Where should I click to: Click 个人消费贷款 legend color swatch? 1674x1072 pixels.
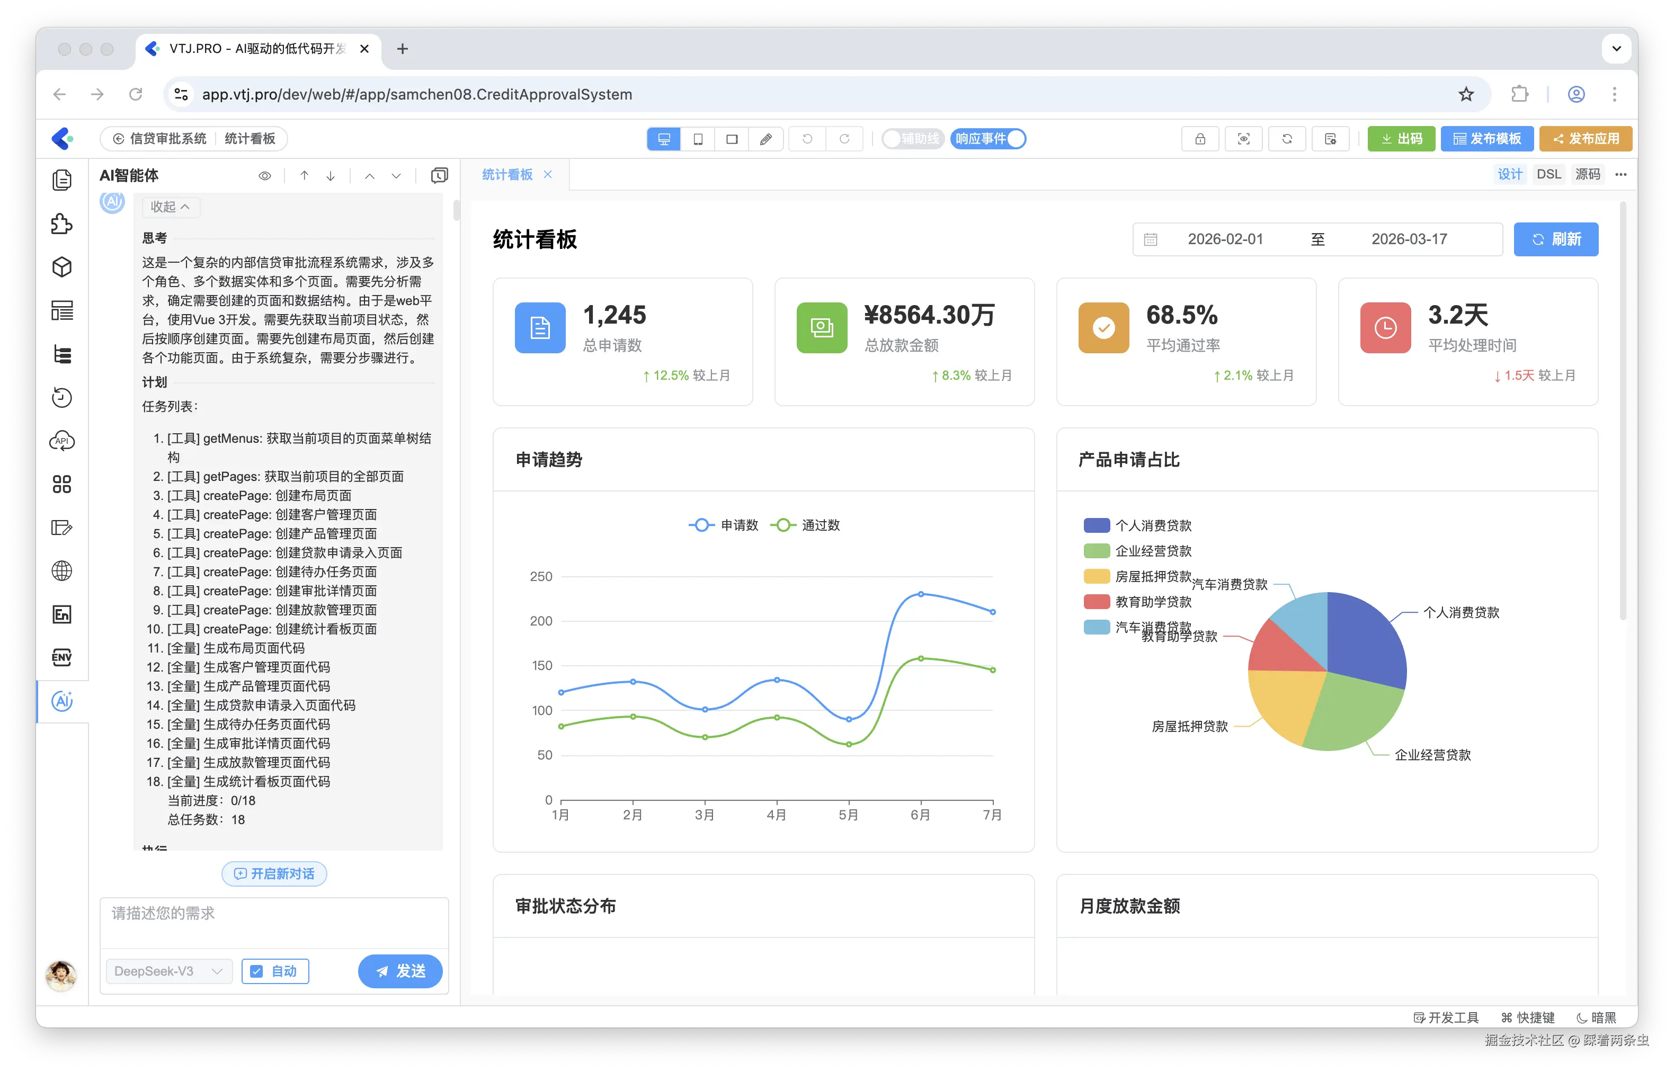(x=1096, y=525)
